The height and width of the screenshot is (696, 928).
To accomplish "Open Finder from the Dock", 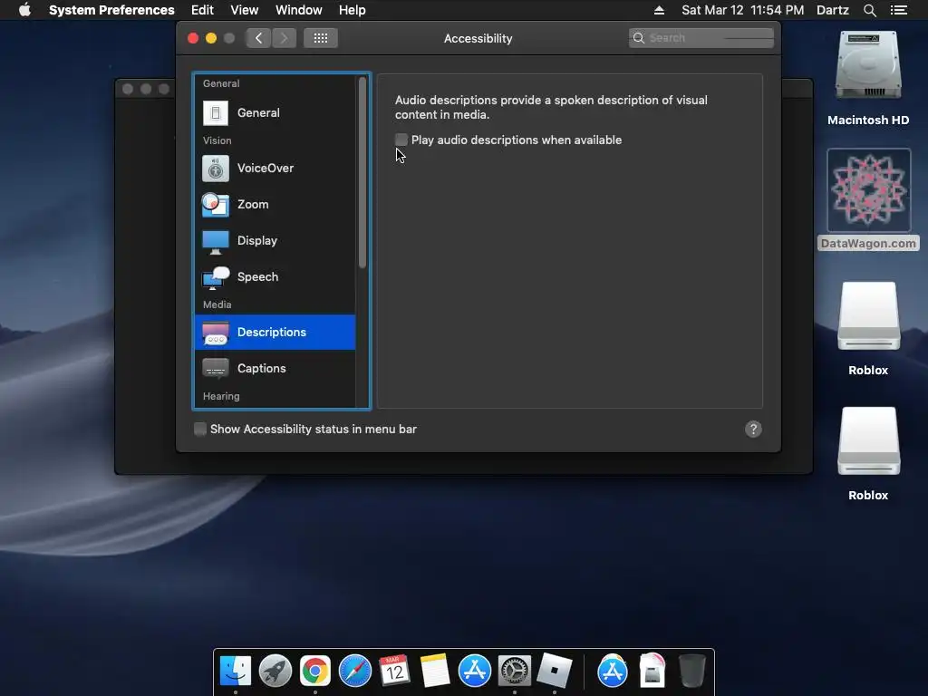I will point(236,672).
